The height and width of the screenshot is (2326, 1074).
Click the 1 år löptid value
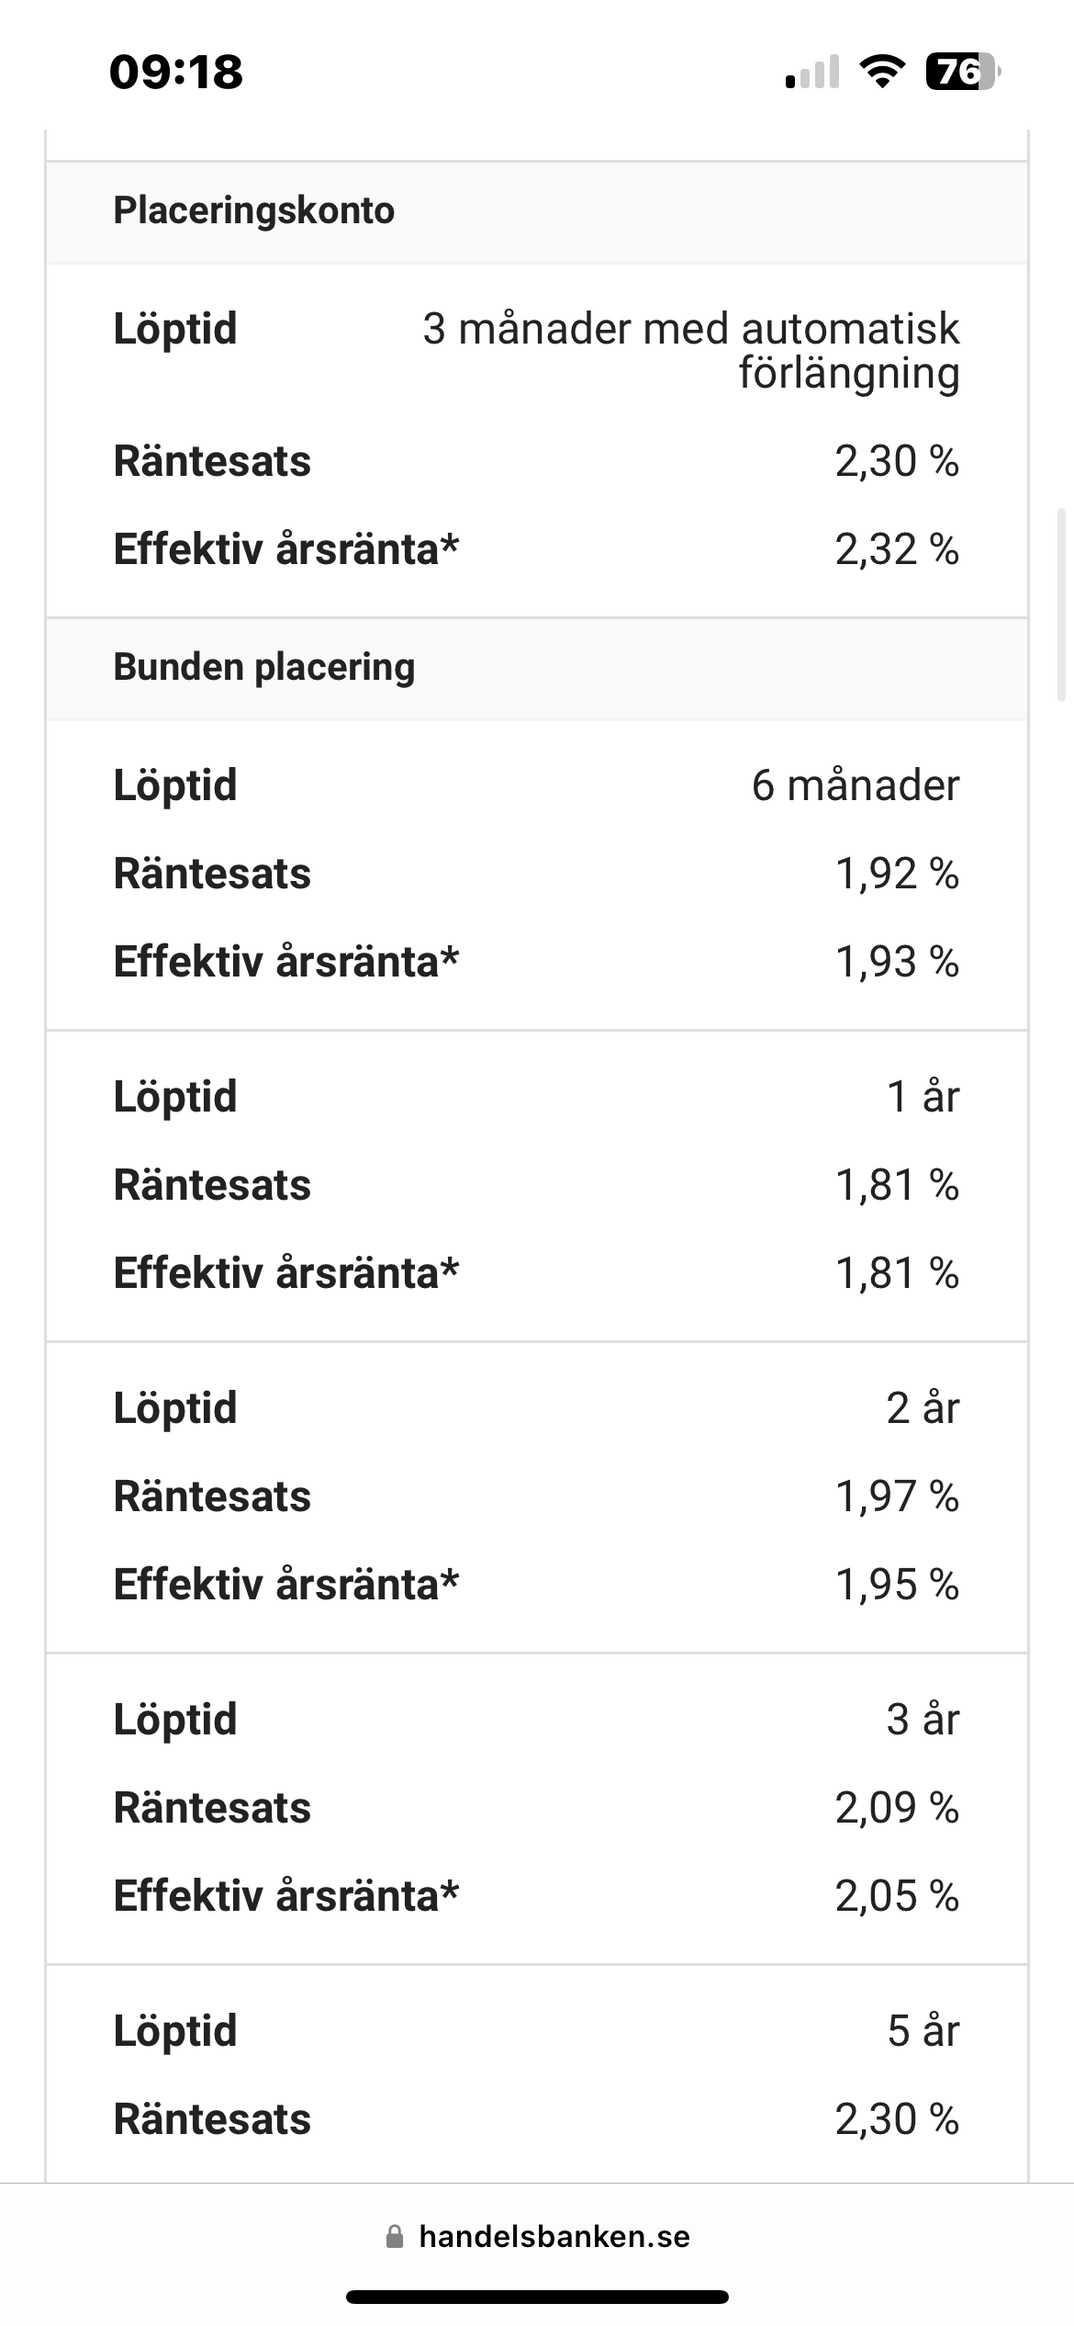tap(923, 1097)
